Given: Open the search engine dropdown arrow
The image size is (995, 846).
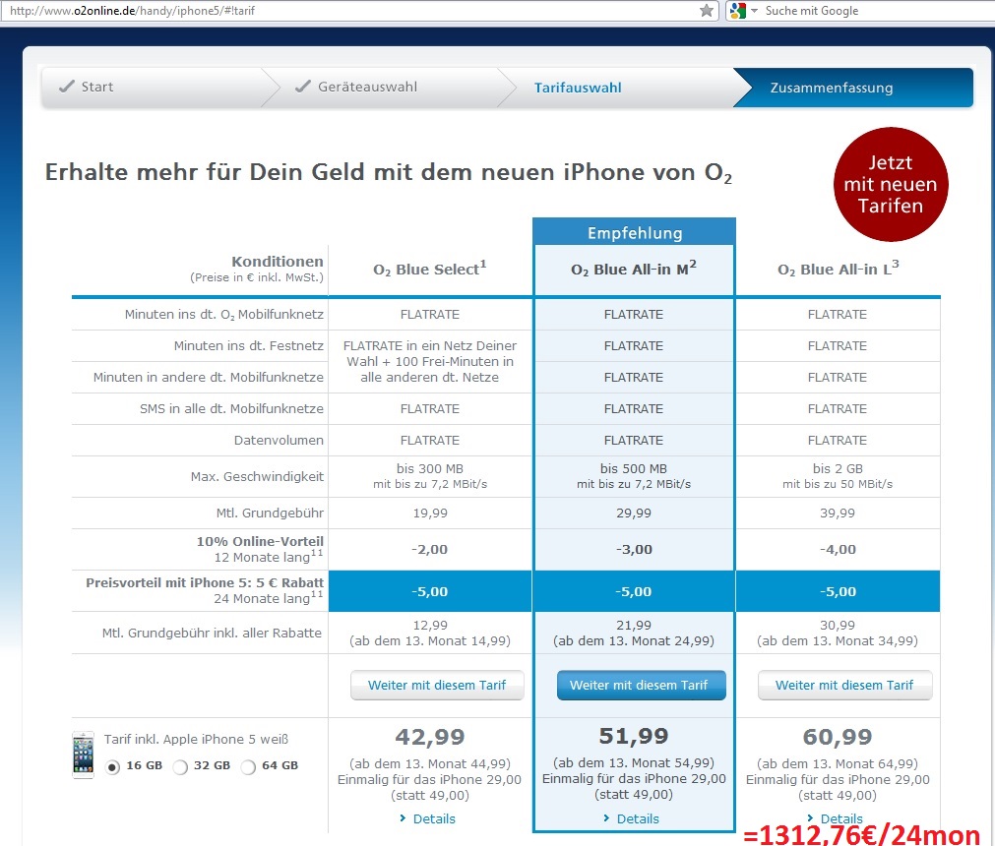Looking at the screenshot, I should click(754, 11).
